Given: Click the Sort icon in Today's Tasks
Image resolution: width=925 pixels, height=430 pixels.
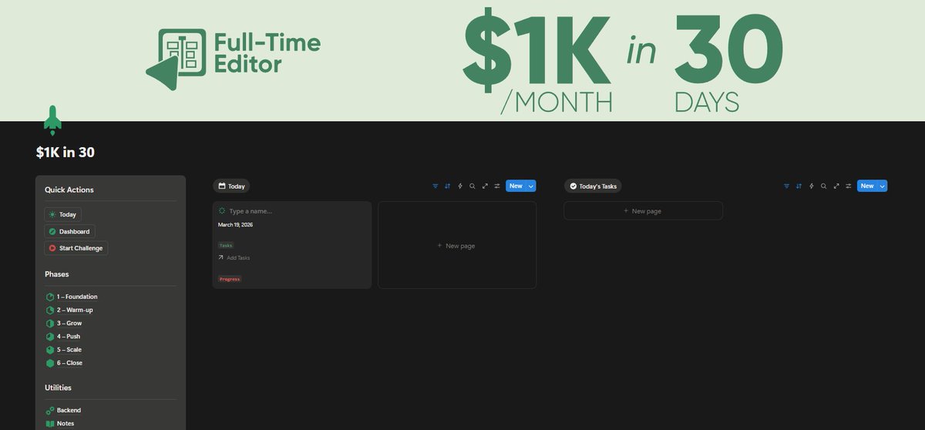Looking at the screenshot, I should pos(799,186).
